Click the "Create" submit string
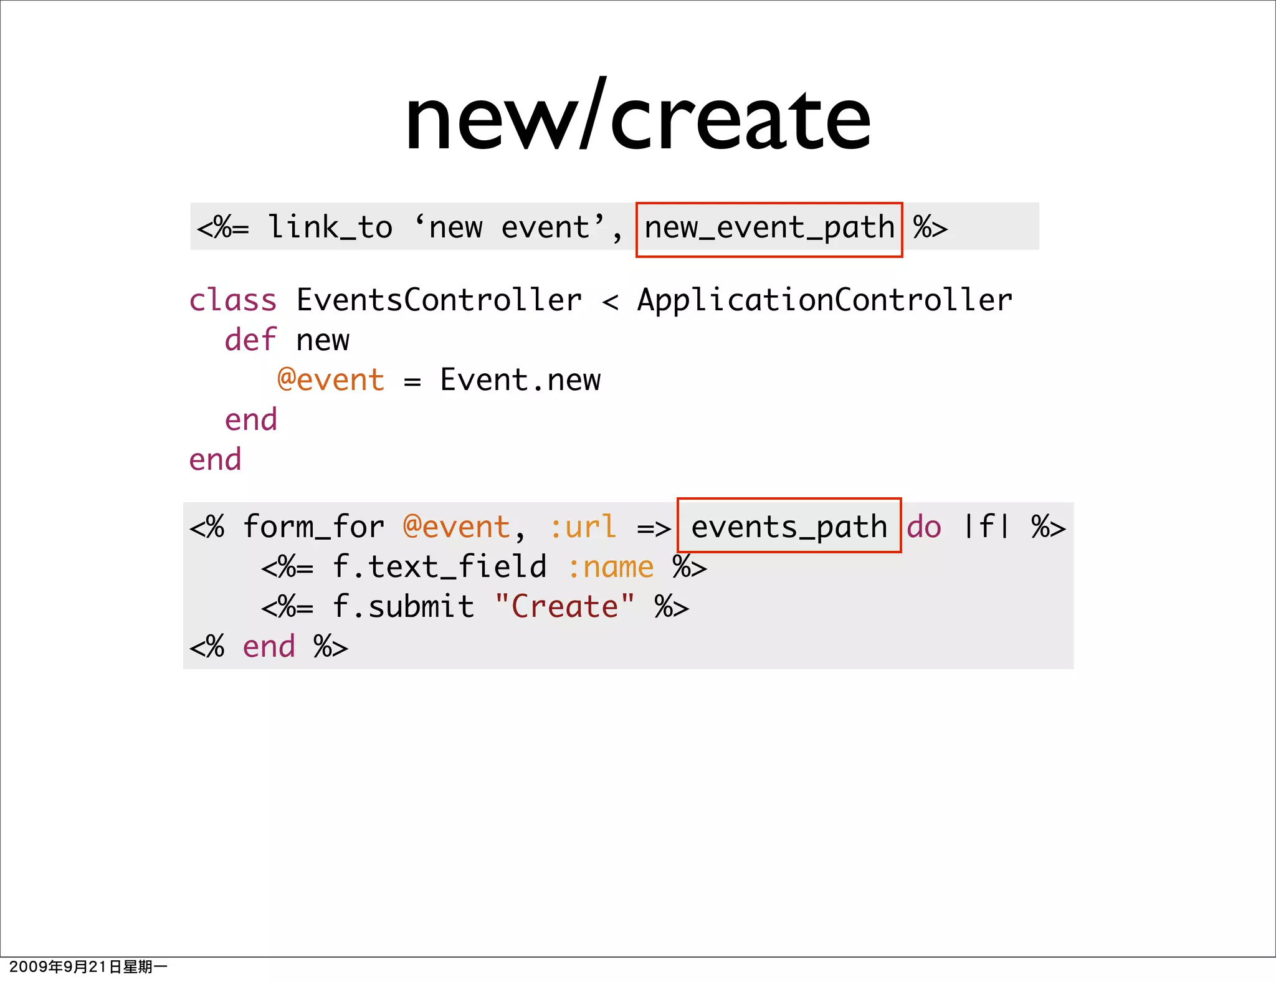1276x982 pixels. click(x=564, y=607)
